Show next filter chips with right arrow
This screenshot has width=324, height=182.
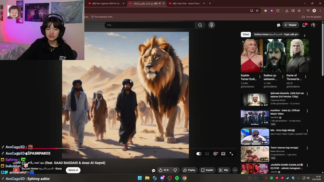pyautogui.click(x=305, y=35)
